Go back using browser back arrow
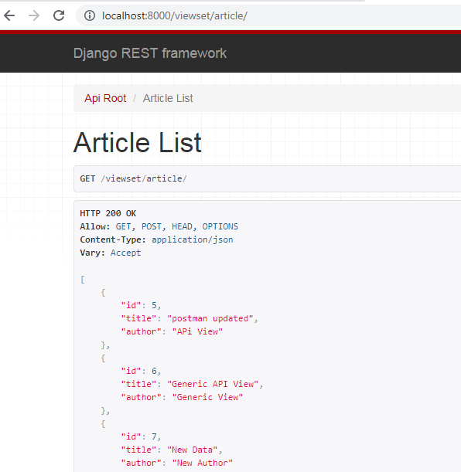This screenshot has width=461, height=472. point(9,15)
